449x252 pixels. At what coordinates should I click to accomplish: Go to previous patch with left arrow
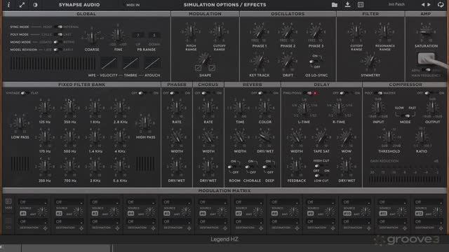pyautogui.click(x=423, y=5)
